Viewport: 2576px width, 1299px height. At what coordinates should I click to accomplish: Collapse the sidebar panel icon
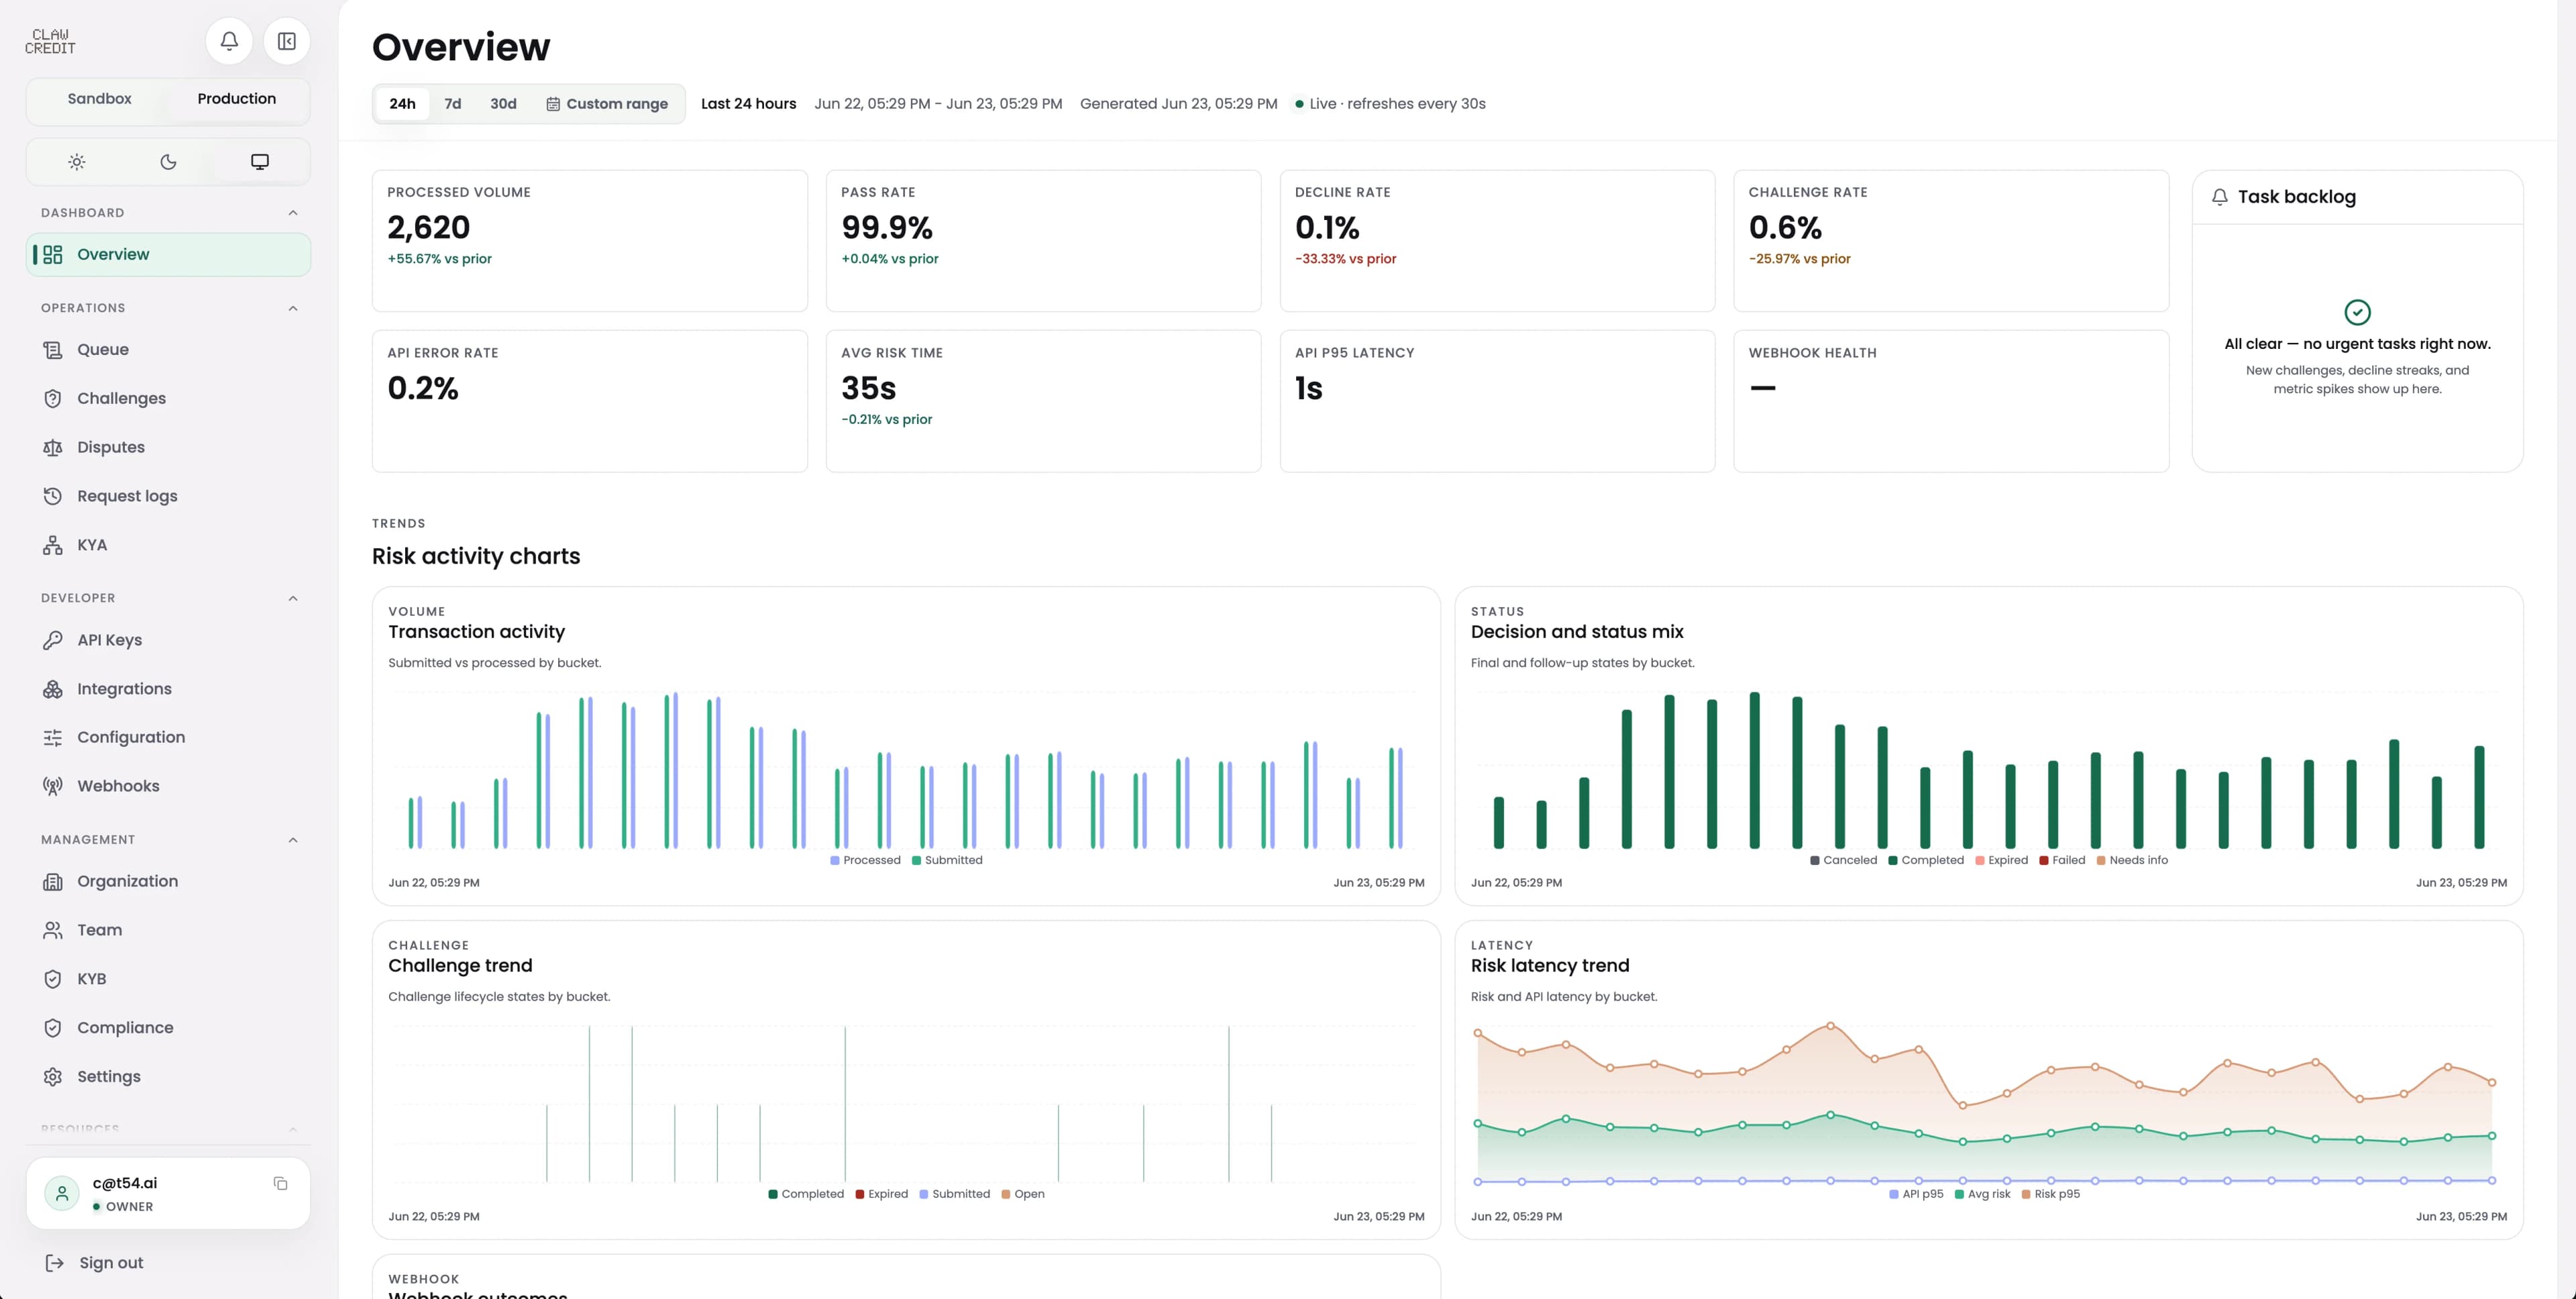[287, 41]
